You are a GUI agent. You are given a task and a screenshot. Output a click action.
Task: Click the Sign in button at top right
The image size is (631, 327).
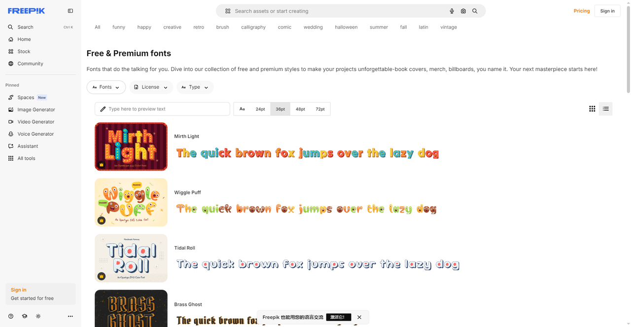tap(607, 11)
